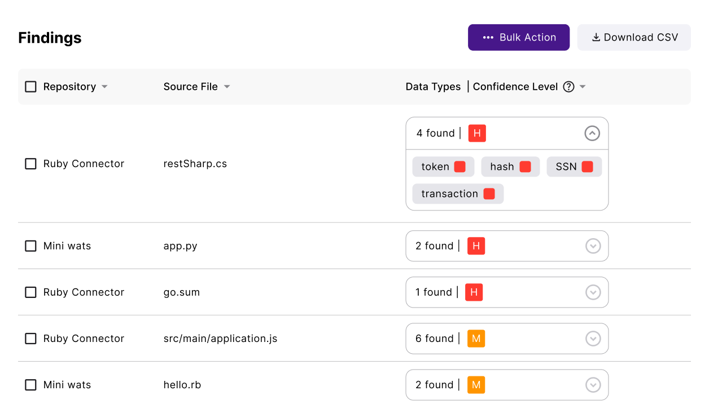709x408 pixels.
Task: Click the red square on SSN tag
Action: [587, 166]
